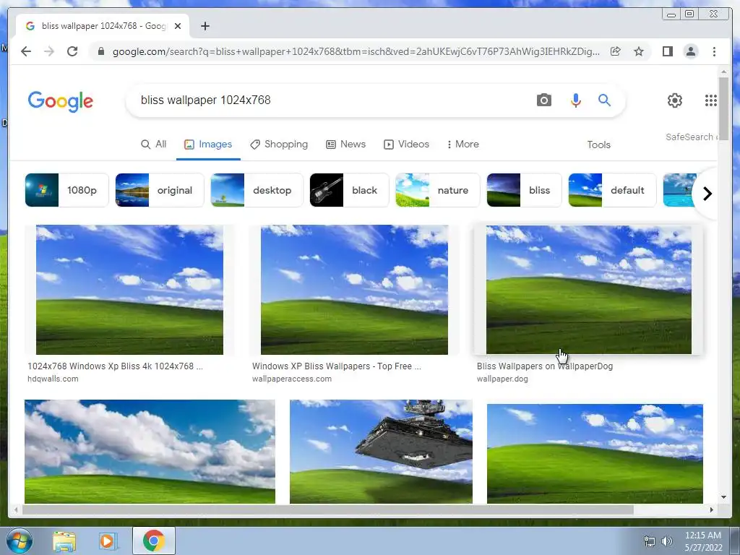This screenshot has height=555, width=740.
Task: Open the wallpaperaccess.com Bliss image thumbnail
Action: coord(354,290)
